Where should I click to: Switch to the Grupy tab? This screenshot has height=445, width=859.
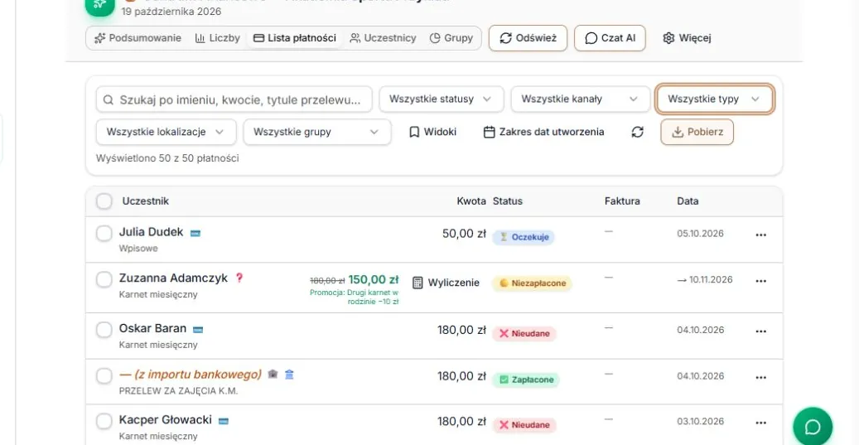pos(451,38)
